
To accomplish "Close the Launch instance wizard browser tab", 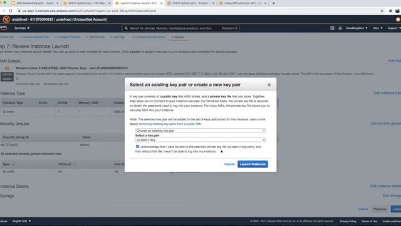I will [162, 3].
